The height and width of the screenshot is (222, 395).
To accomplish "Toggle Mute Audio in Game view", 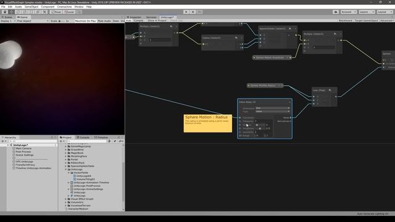I will [x=104, y=21].
